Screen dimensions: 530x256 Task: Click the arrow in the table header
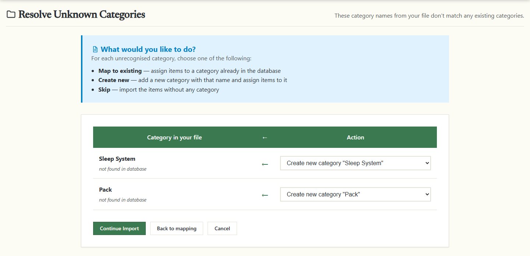coord(265,137)
